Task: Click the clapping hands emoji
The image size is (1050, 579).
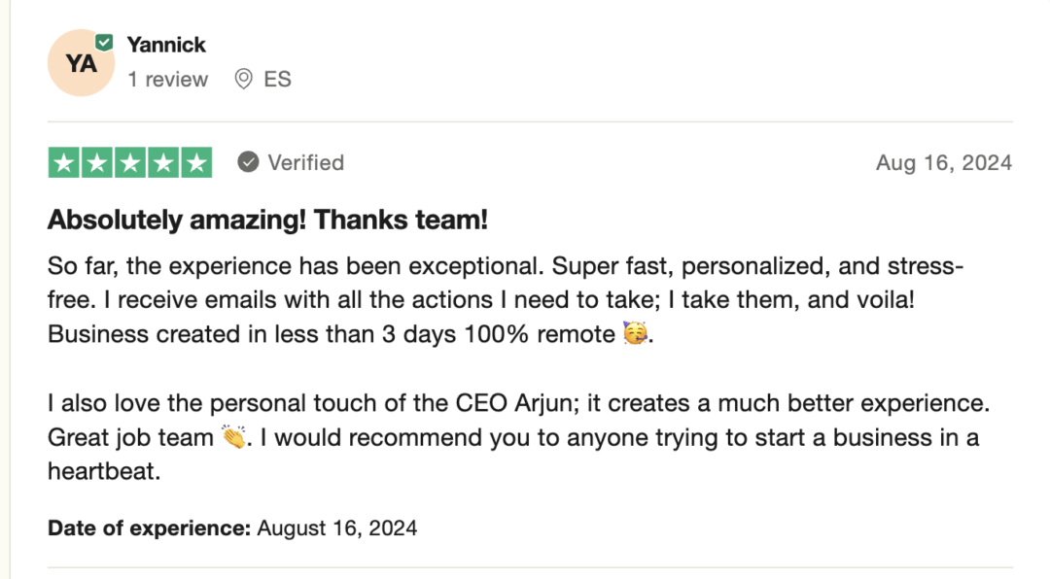Action: pyautogui.click(x=233, y=437)
